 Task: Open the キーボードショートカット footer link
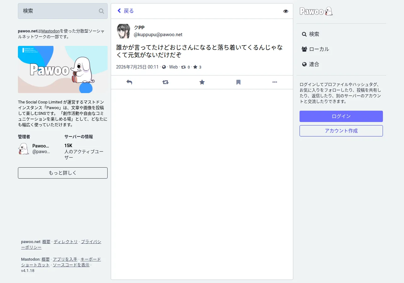(61, 262)
